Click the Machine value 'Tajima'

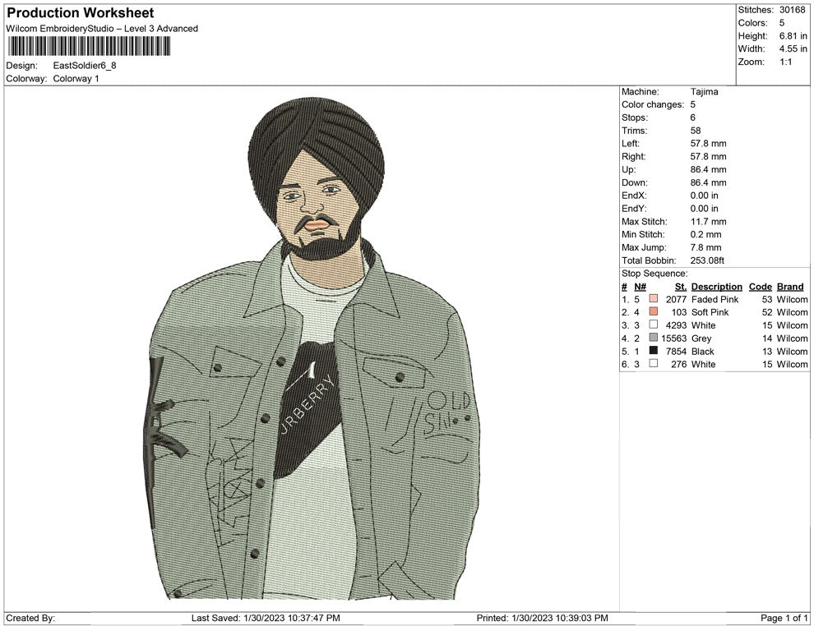click(704, 92)
